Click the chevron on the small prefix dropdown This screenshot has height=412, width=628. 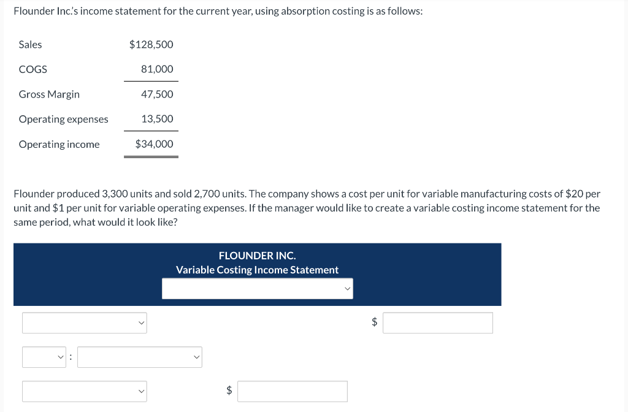(x=60, y=357)
